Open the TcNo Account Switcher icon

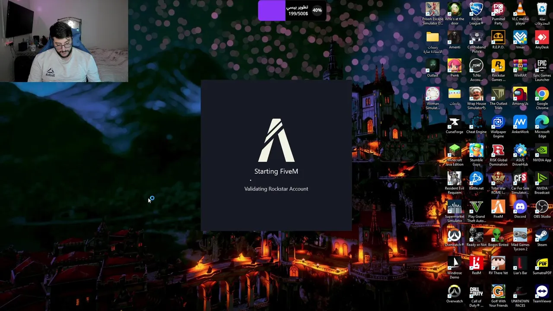[477, 70]
